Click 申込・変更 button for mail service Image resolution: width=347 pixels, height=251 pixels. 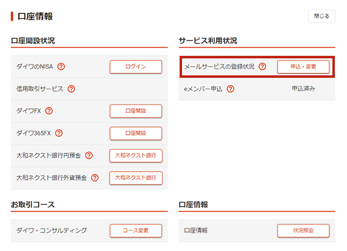pos(303,66)
